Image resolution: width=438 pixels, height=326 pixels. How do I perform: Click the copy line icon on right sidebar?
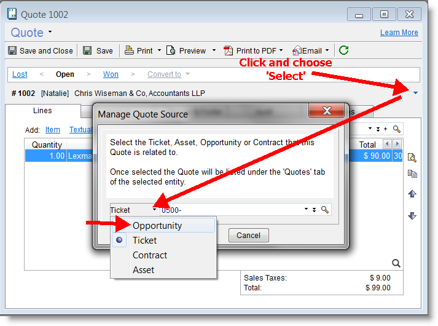[412, 174]
